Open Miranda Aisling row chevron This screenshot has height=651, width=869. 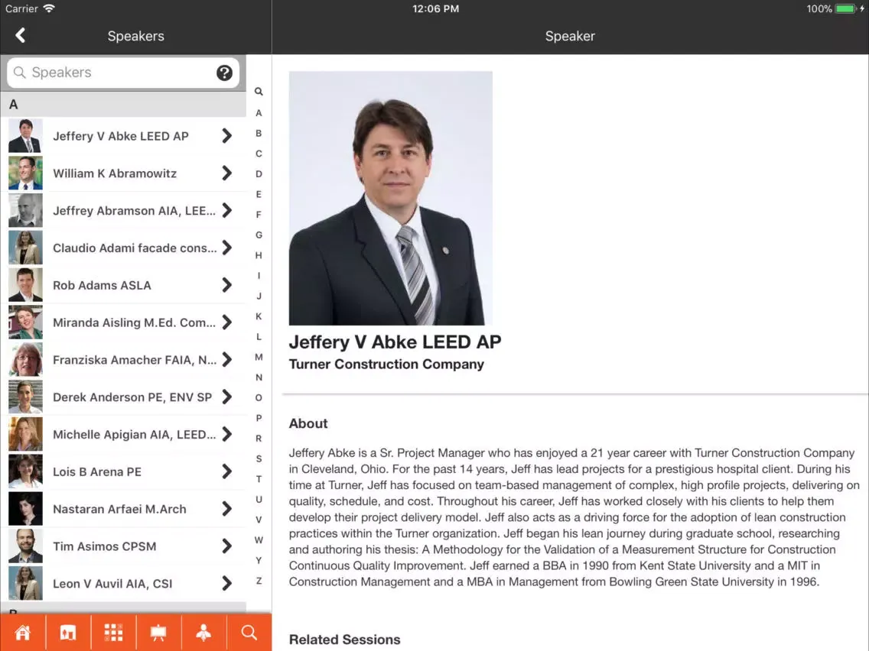[x=226, y=322]
